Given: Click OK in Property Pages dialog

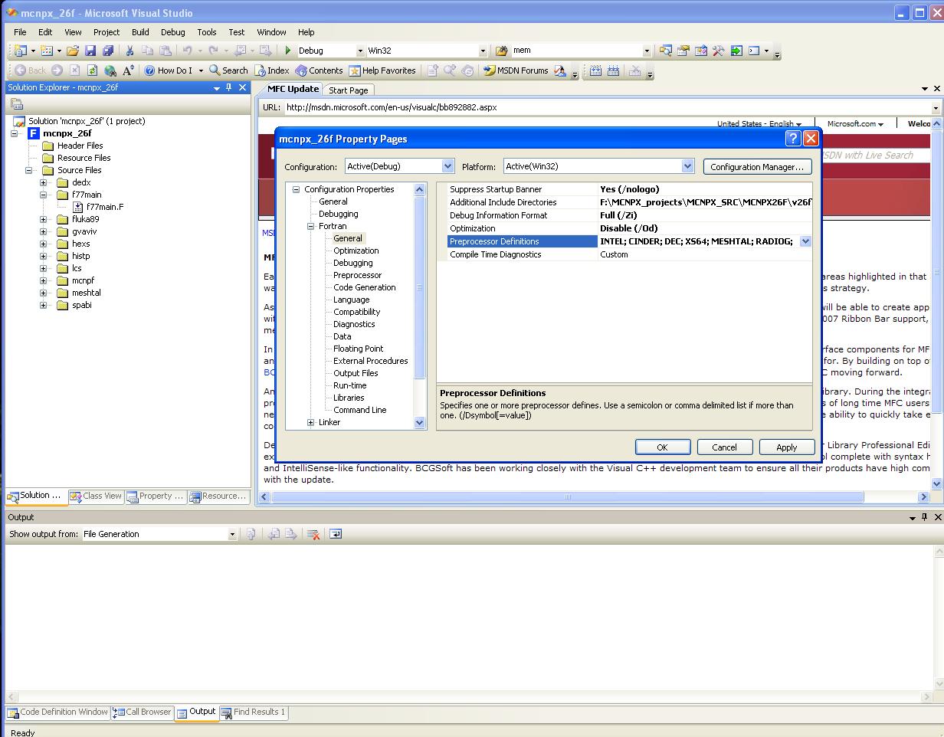Looking at the screenshot, I should point(662,447).
